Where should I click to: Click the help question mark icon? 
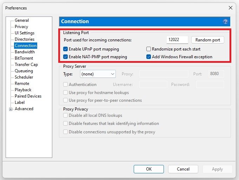(225, 21)
